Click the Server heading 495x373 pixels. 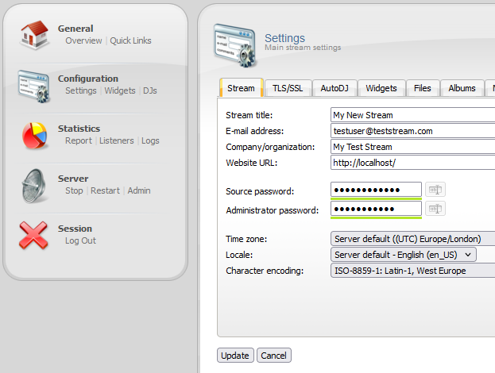pos(73,179)
